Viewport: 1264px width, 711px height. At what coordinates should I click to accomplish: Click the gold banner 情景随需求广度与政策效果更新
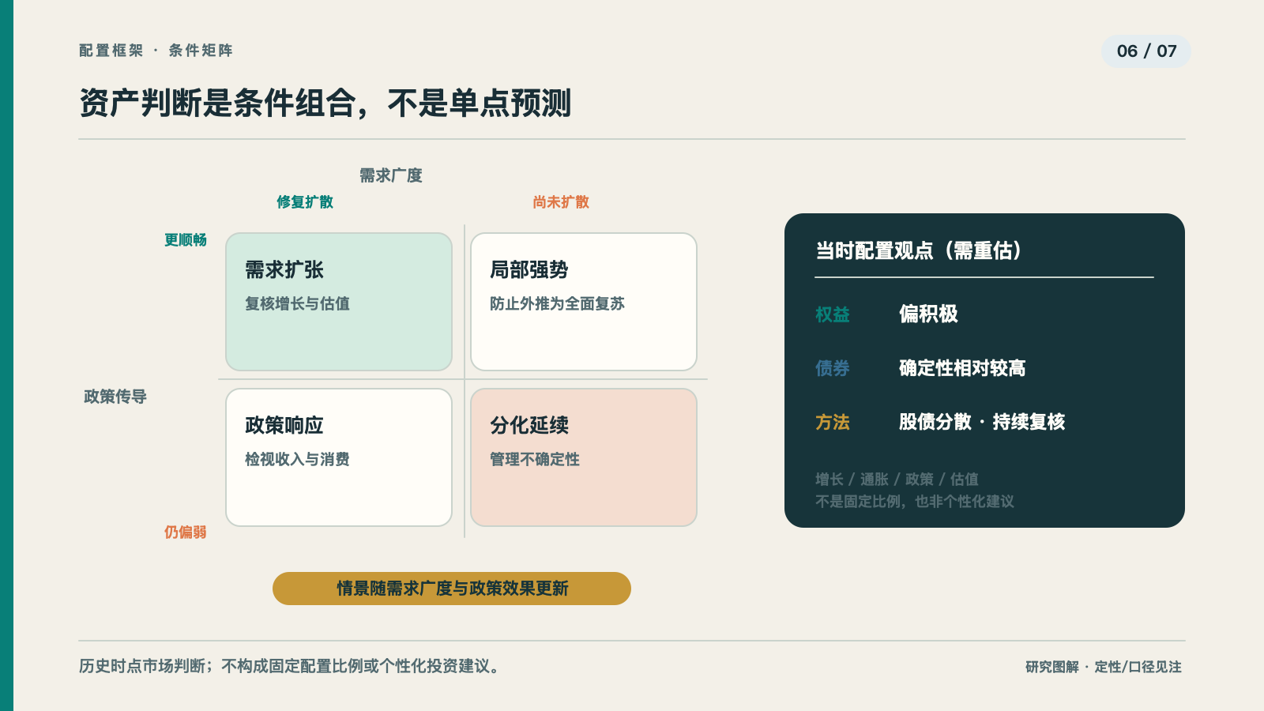[x=452, y=589]
